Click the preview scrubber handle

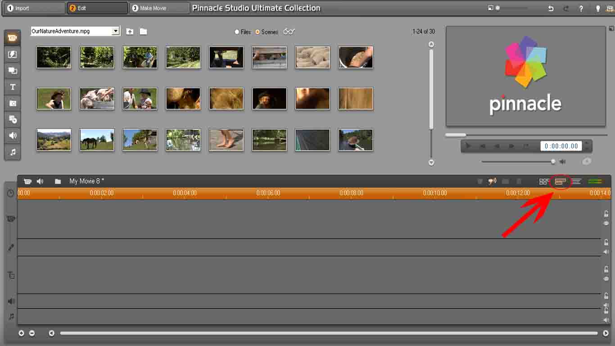tap(456, 135)
